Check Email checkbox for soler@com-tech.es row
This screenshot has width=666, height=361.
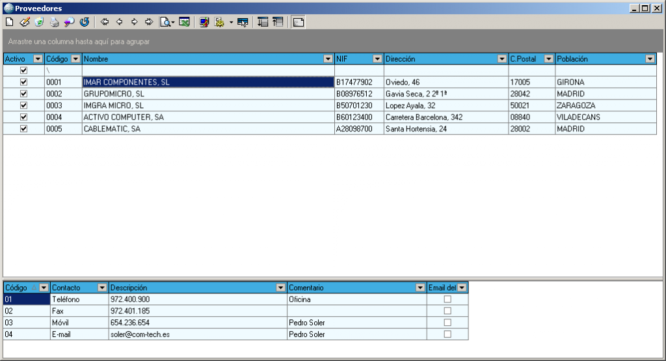447,334
